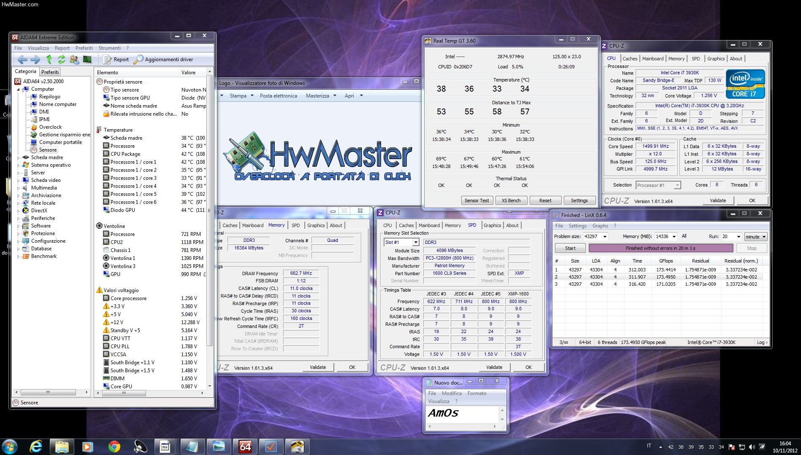Click Aggiornamenti driver in AIDA64 toolbar
The height and width of the screenshot is (455, 801).
(163, 60)
